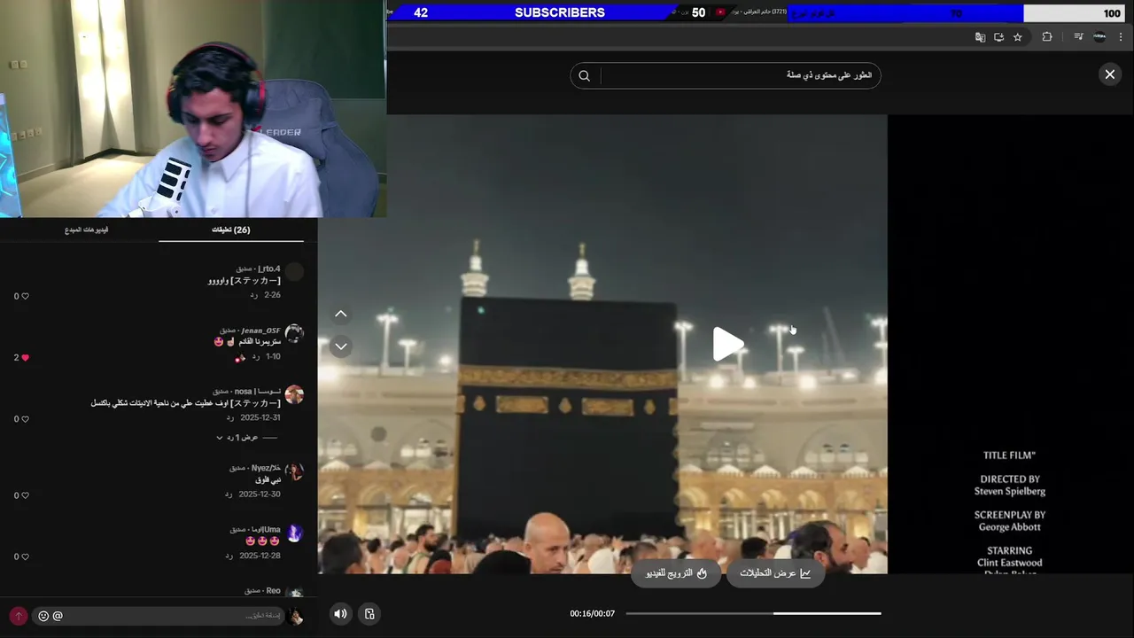Viewport: 1134px width, 638px height.
Task: Reply to Nyez's comment dated 2025-12-30
Action: (x=229, y=494)
